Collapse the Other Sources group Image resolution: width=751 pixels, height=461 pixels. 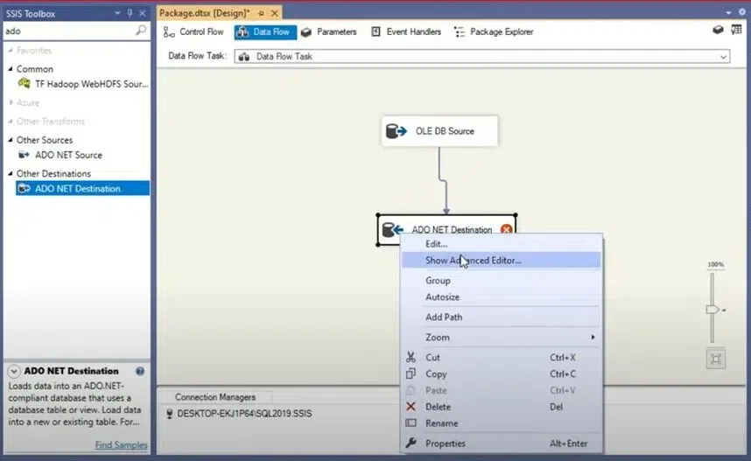pos(11,140)
